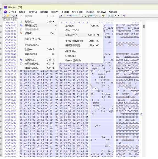Image resolution: width=158 pixels, height=159 pixels.
Task: Select 粘贴 0 字节(P)... menu entry
Action: (x=38, y=39)
